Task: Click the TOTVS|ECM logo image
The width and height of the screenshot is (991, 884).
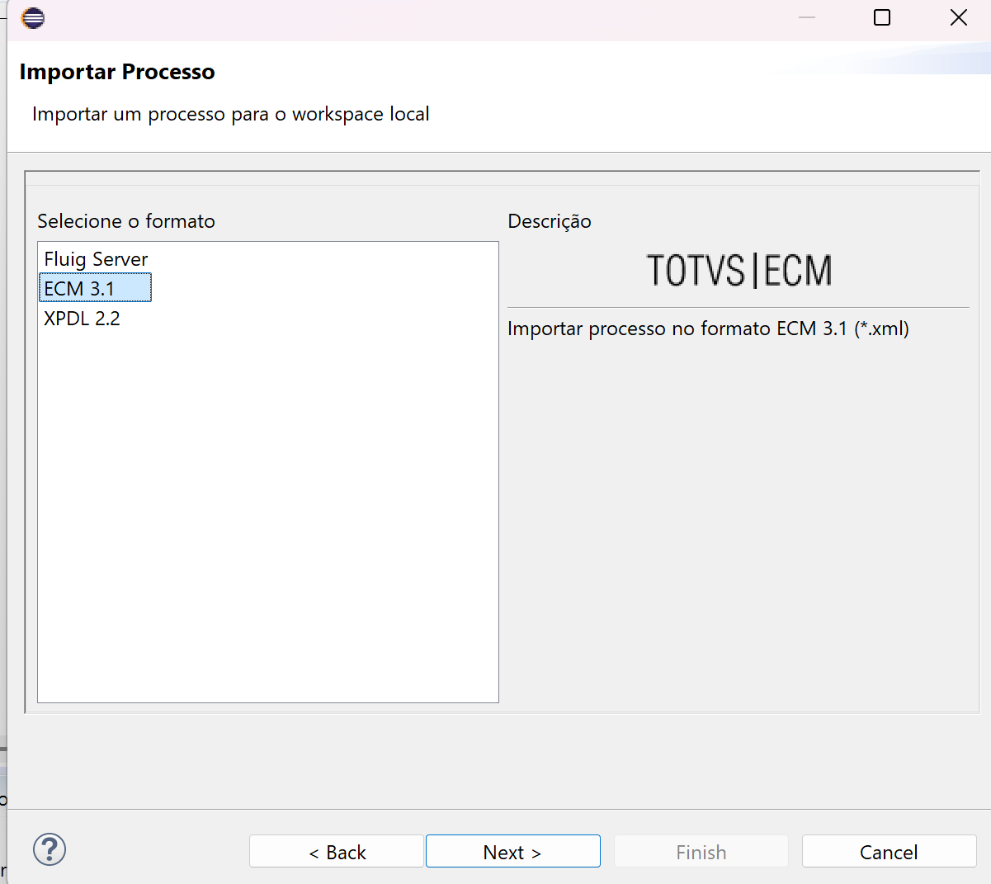Action: (x=739, y=271)
